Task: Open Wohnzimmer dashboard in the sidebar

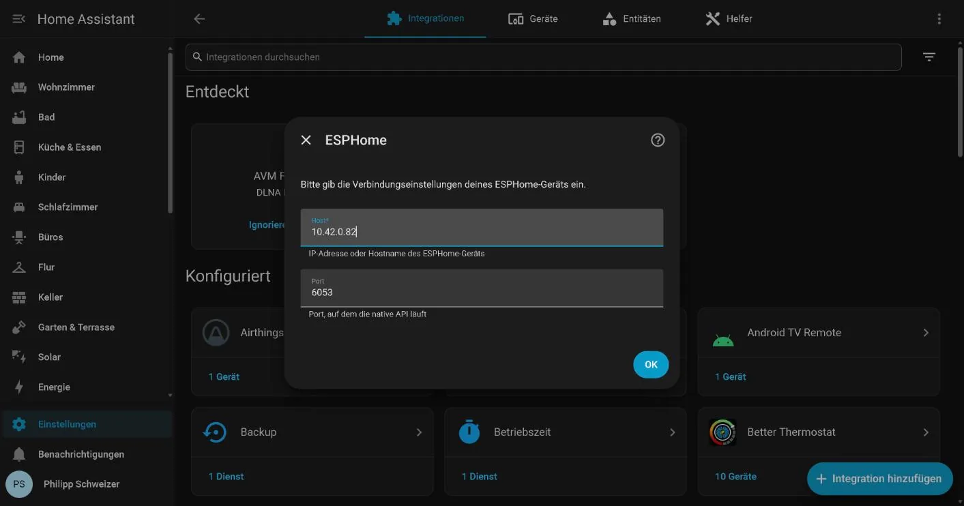Action: pyautogui.click(x=86, y=87)
